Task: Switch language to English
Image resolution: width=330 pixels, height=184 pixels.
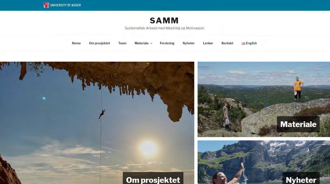Action: (251, 43)
